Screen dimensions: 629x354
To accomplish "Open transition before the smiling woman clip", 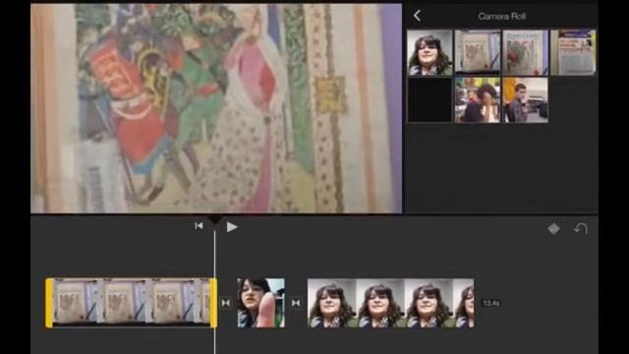I will coord(296,303).
